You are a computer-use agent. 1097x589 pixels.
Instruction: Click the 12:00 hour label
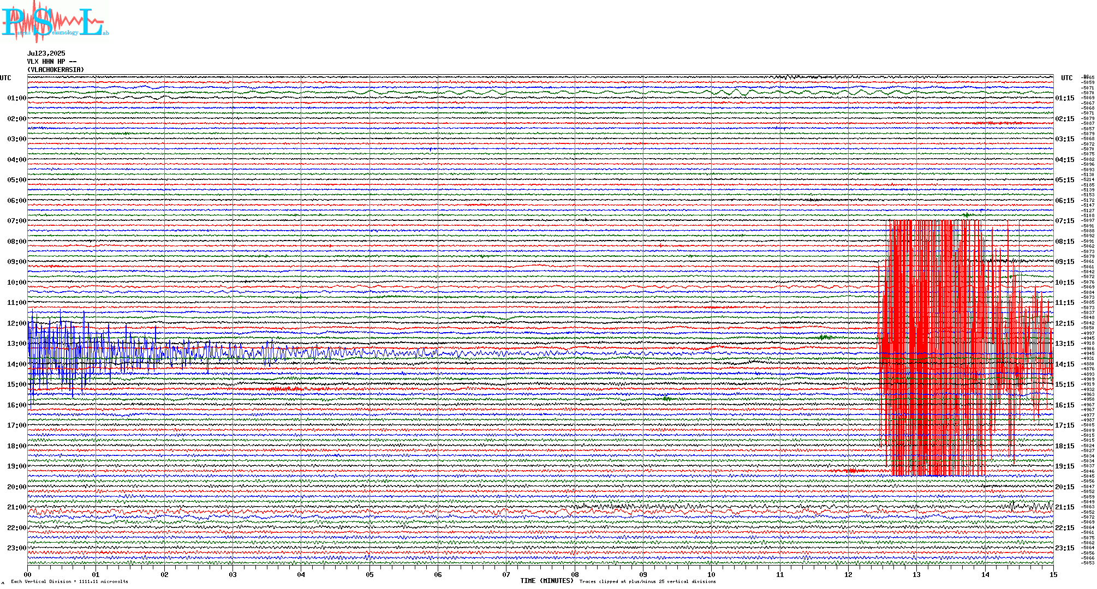click(x=17, y=323)
